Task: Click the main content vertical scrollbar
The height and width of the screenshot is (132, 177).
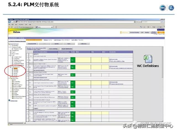Action: point(162,63)
